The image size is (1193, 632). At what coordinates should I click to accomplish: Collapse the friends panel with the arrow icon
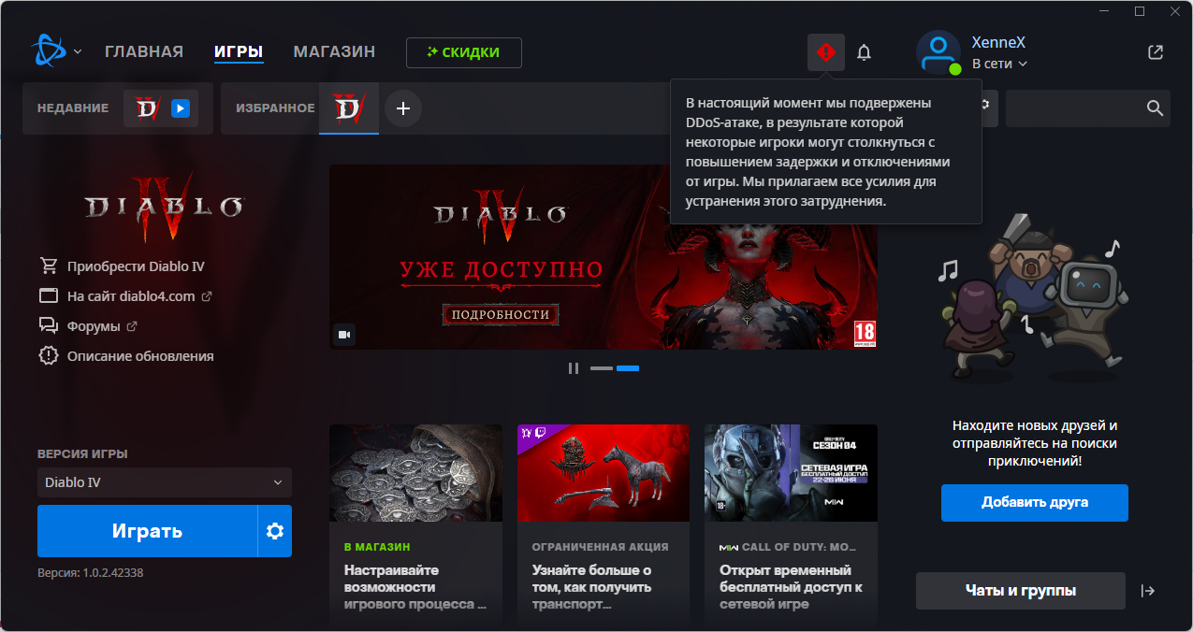1148,591
